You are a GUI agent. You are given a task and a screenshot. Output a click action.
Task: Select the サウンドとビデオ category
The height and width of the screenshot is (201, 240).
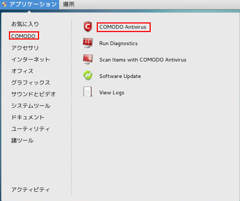33,94
